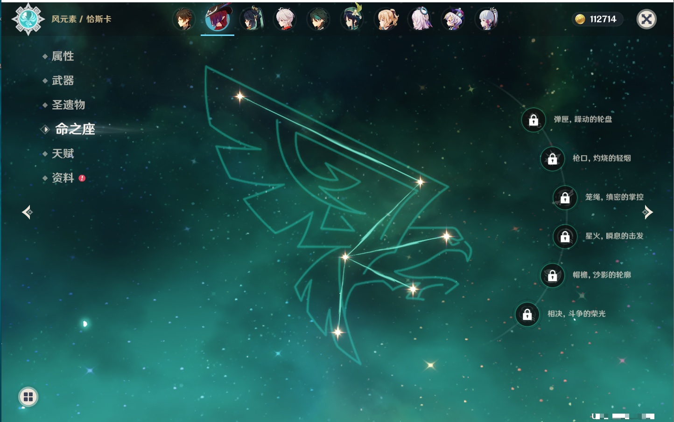View locked constellation 相决, 斗争的荣光

(x=527, y=314)
